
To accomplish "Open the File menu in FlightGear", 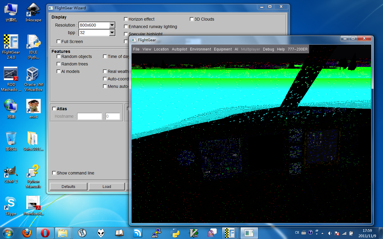I will tap(136, 49).
